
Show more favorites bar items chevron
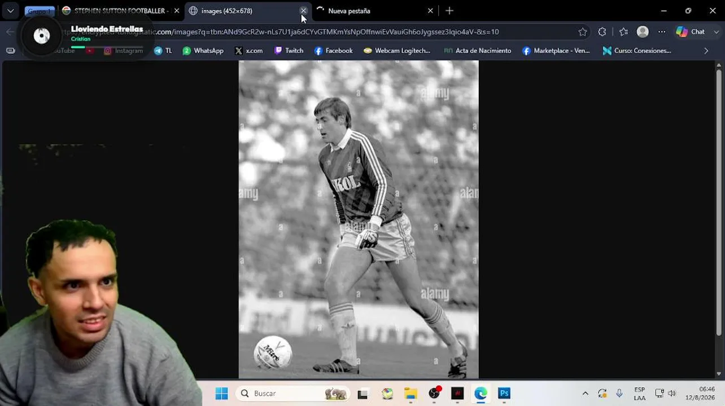pyautogui.click(x=706, y=51)
